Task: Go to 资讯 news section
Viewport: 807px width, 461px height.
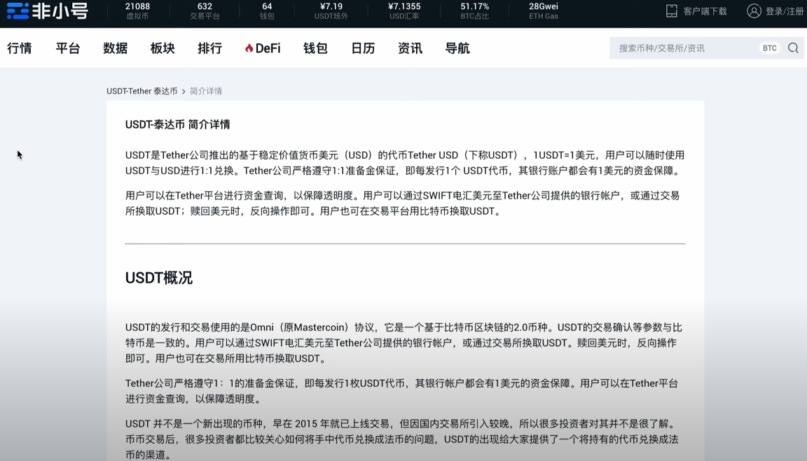Action: coord(410,48)
